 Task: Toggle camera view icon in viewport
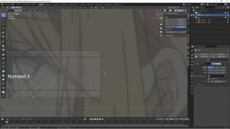coord(161,32)
